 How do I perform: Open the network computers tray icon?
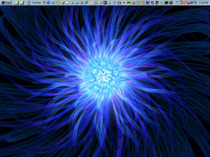[x=195, y=3]
